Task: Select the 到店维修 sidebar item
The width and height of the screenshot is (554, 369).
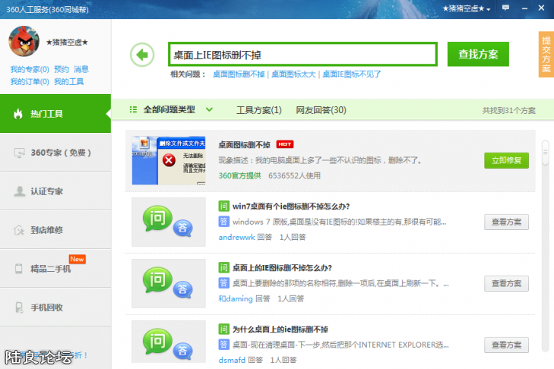Action: 55,230
